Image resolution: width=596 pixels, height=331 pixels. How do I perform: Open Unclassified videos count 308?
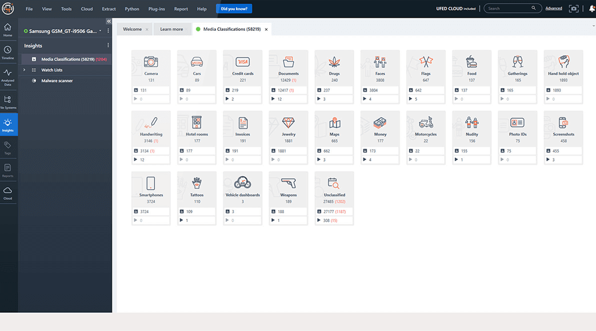(x=334, y=220)
